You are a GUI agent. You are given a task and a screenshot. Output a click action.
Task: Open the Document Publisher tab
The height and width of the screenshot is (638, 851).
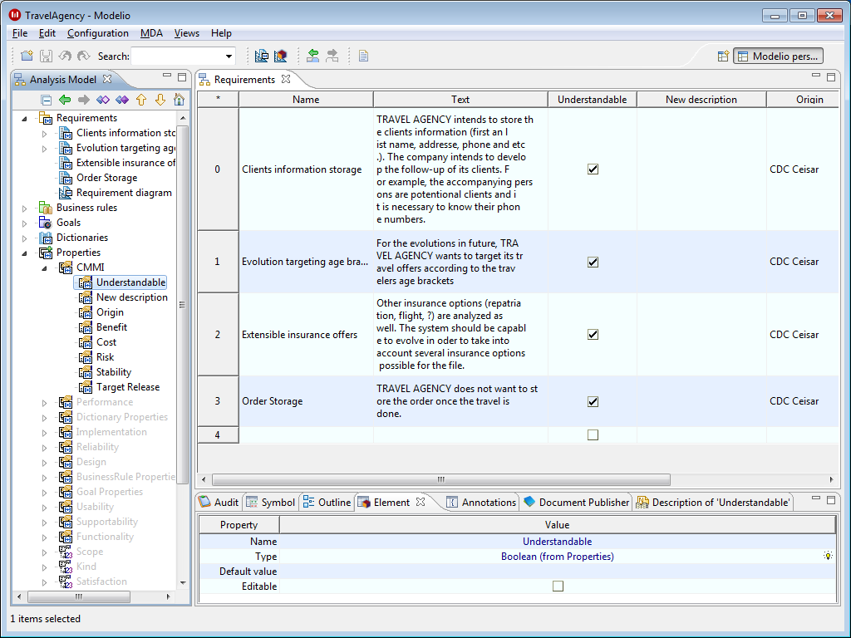(x=577, y=503)
